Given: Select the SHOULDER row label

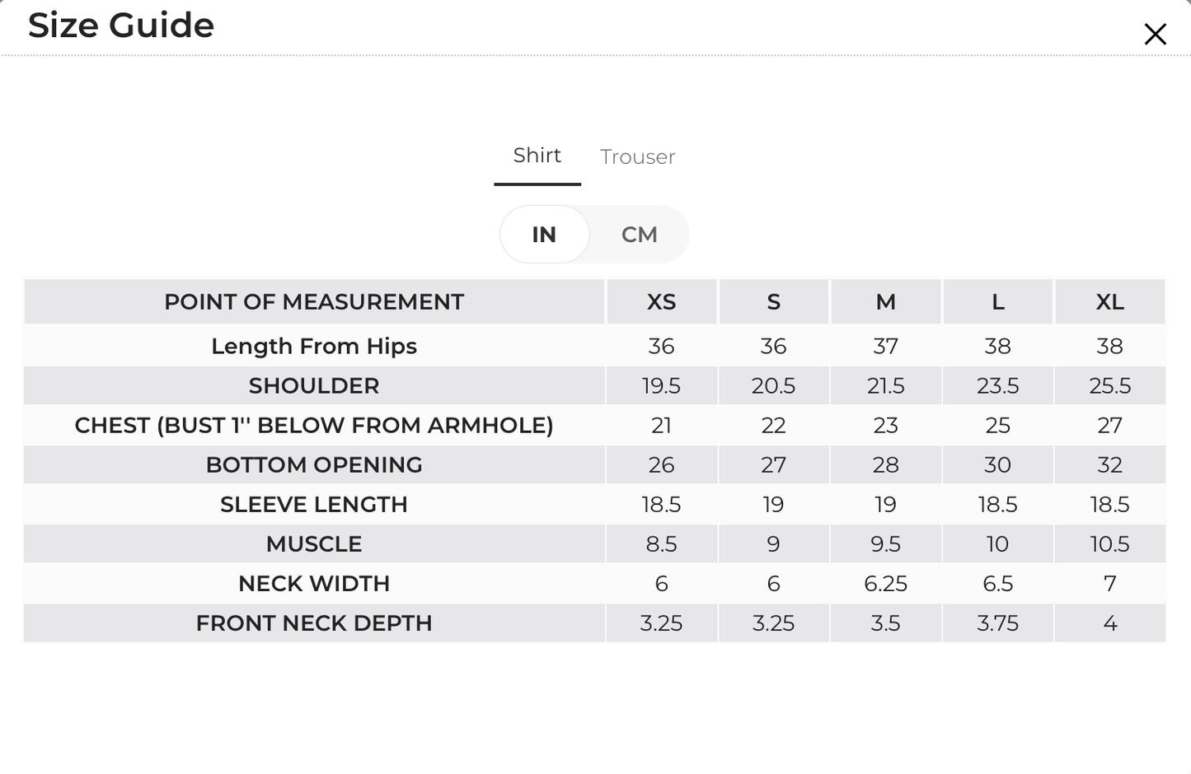Looking at the screenshot, I should 314,385.
